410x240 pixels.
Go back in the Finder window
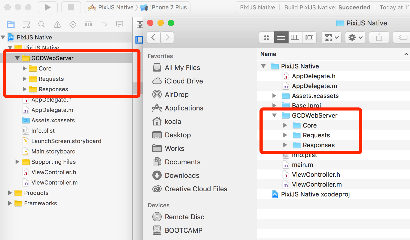point(154,38)
